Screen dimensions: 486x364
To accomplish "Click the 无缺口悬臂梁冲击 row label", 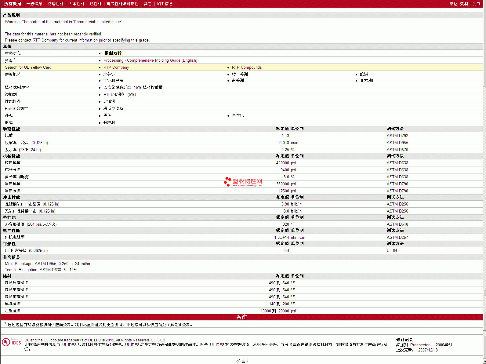I will coord(30,211).
